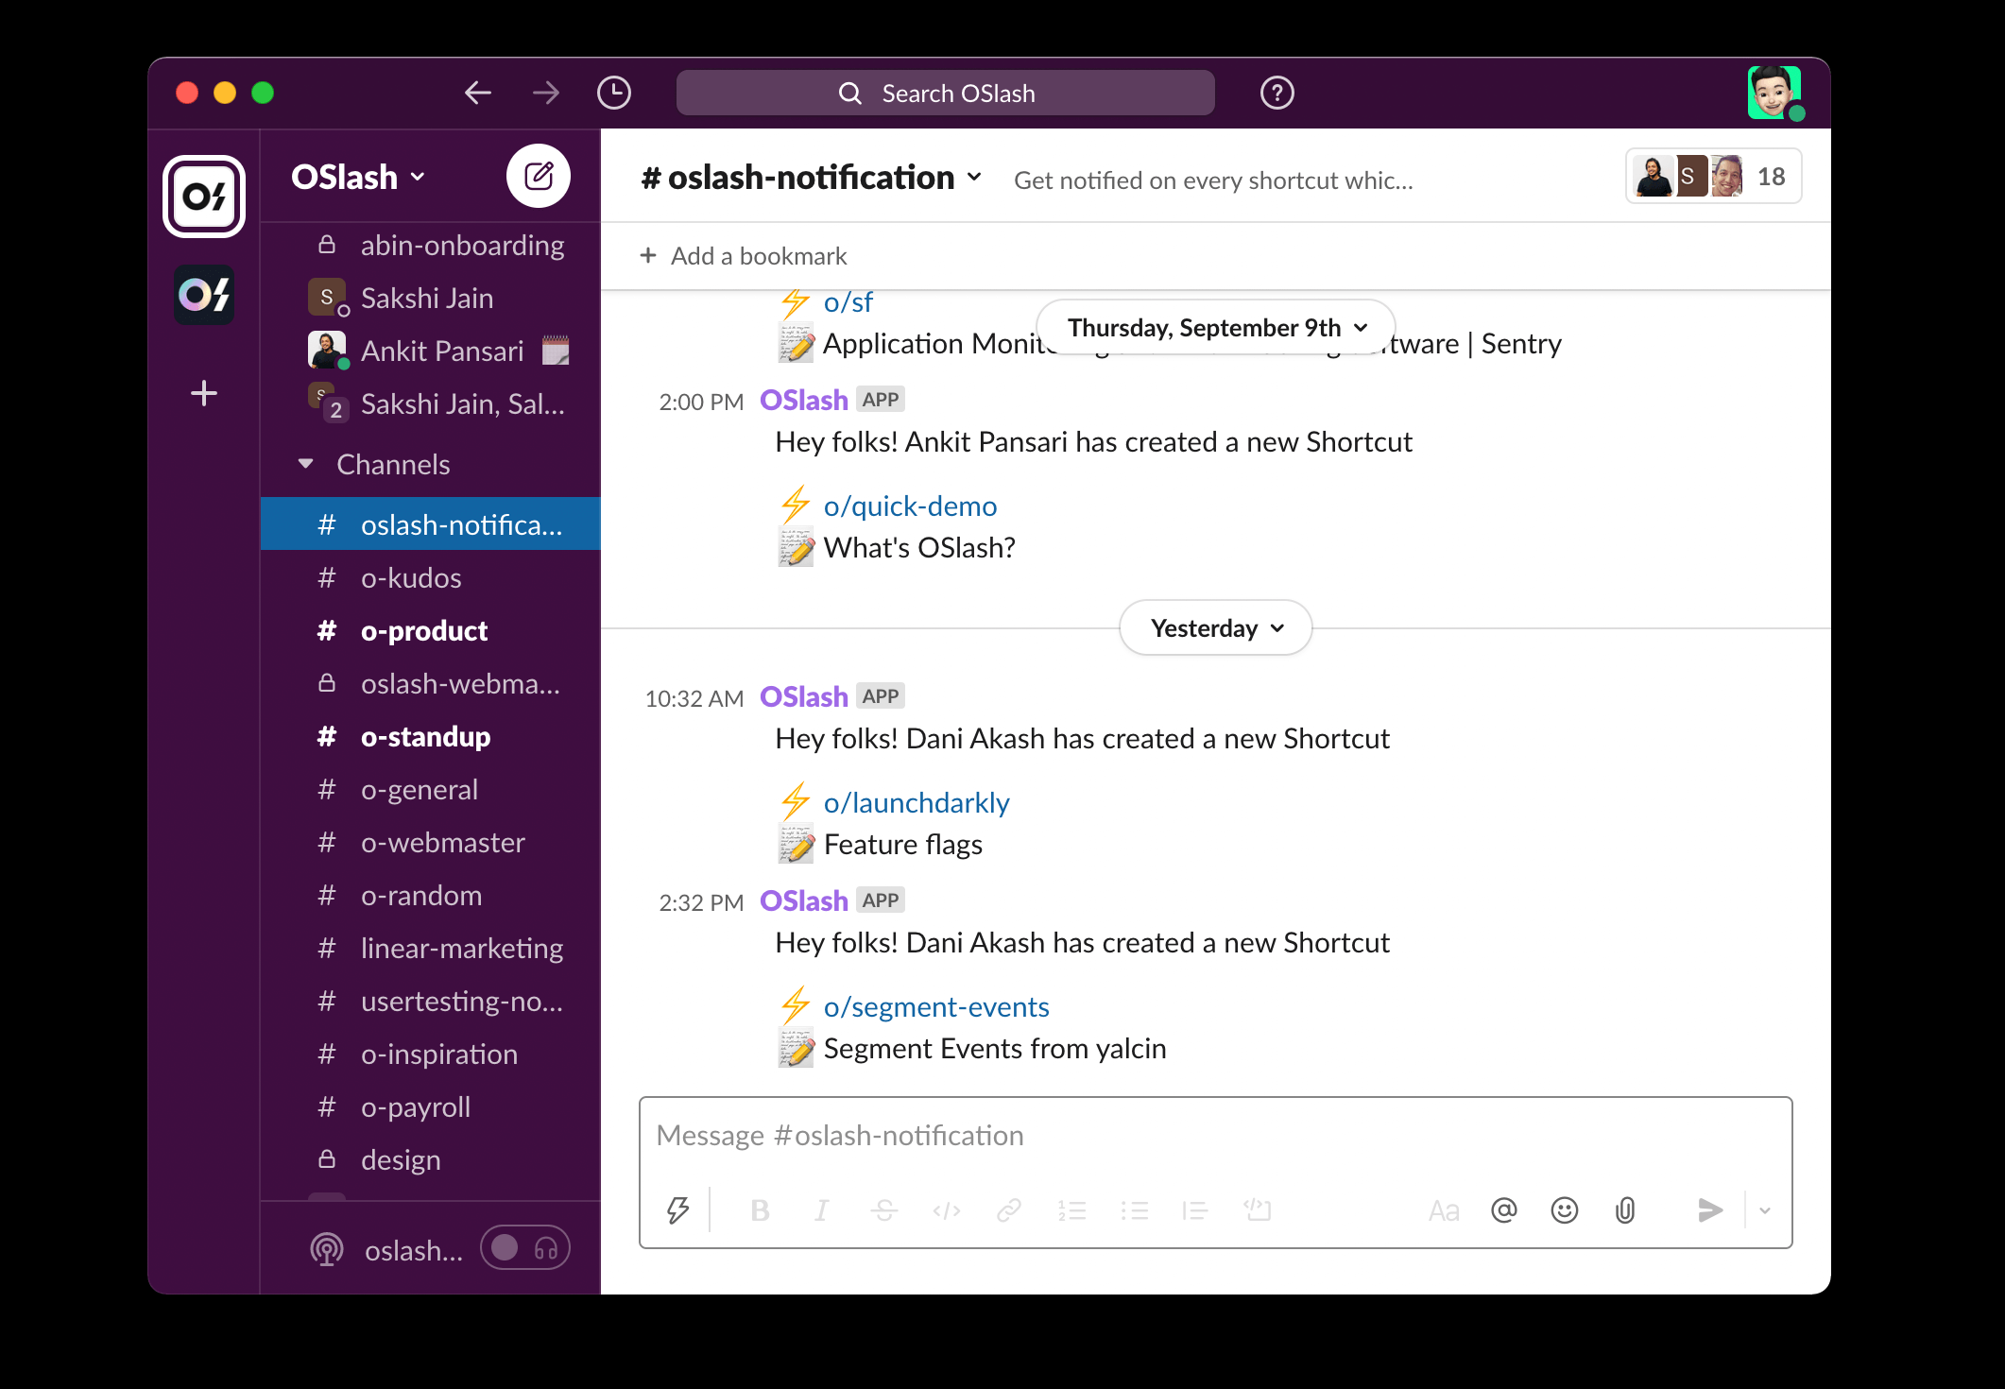The height and width of the screenshot is (1389, 2005).
Task: Open the OSlash workspace menu
Action: pos(359,177)
